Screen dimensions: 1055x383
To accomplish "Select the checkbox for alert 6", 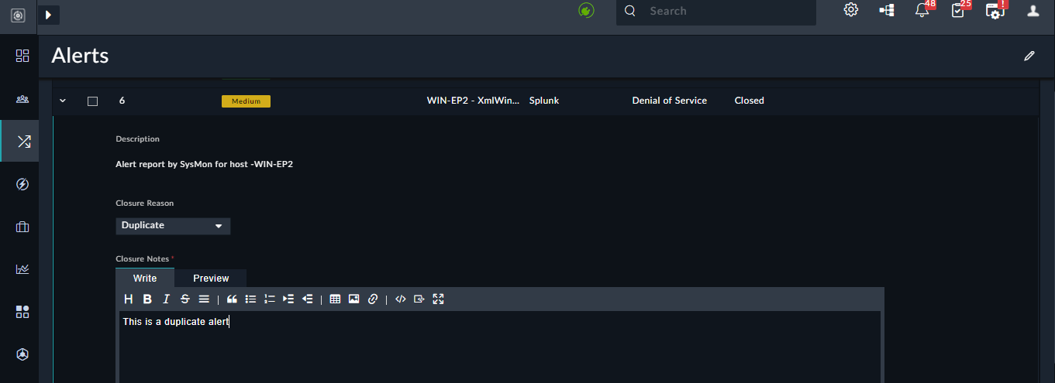I will [93, 101].
